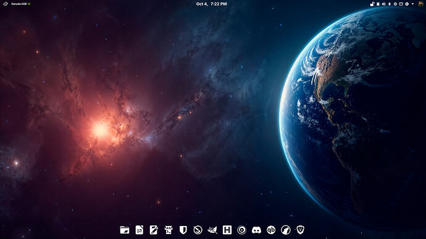The image size is (426, 239).
Task: Open the Bluetooth tray icon
Action: pos(390,4)
